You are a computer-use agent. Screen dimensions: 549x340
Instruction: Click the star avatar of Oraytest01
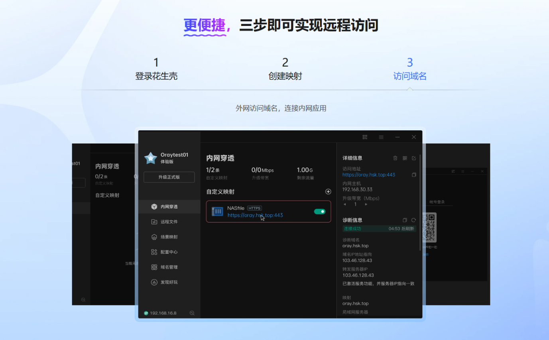click(151, 158)
